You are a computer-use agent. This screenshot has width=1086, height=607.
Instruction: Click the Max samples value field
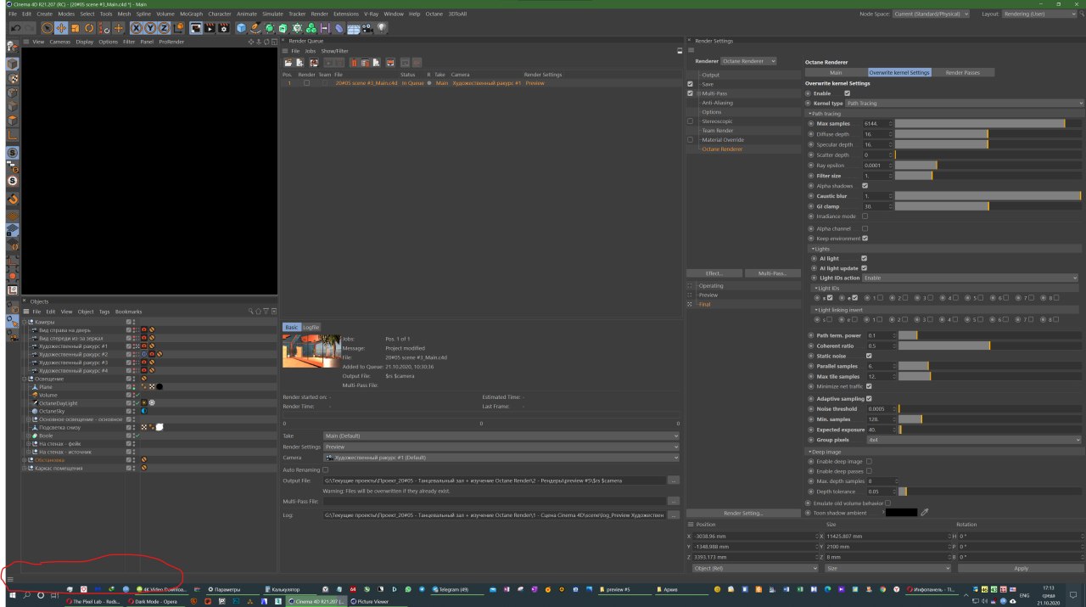[x=876, y=124]
